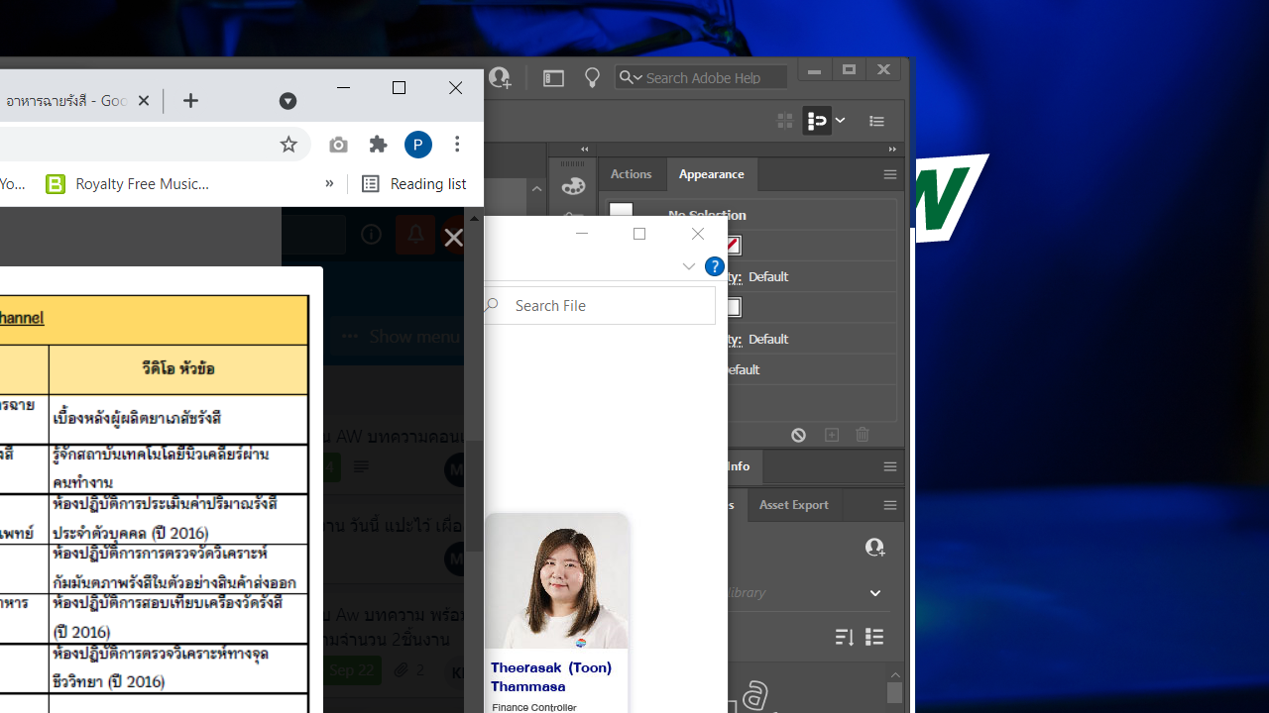The height and width of the screenshot is (713, 1269).
Task: Open the Show menu button in Trello
Action: pos(401,337)
